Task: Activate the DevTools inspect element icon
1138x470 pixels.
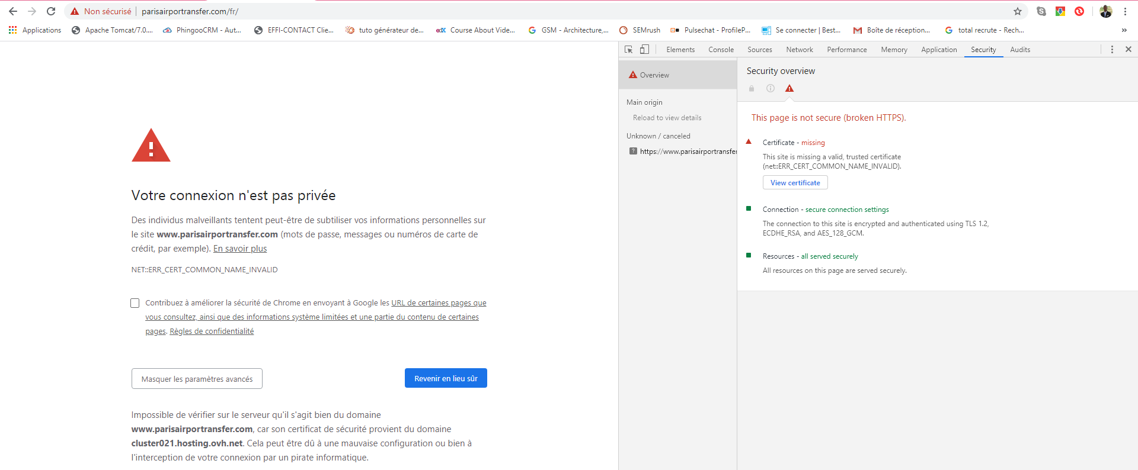Action: [x=629, y=50]
